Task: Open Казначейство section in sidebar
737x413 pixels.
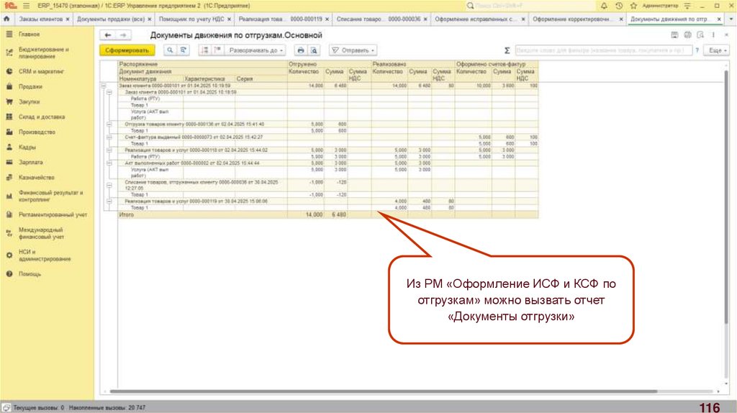Action: [x=36, y=177]
